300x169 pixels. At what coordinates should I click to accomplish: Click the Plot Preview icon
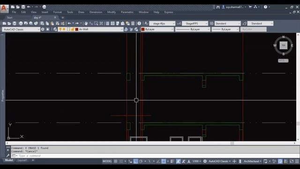click(26, 23)
